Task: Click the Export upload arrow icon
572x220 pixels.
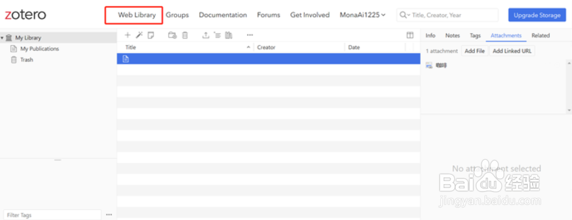Action: click(206, 35)
